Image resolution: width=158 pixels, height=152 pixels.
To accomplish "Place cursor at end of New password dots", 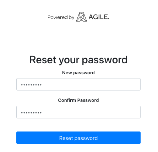I will tap(42, 85).
